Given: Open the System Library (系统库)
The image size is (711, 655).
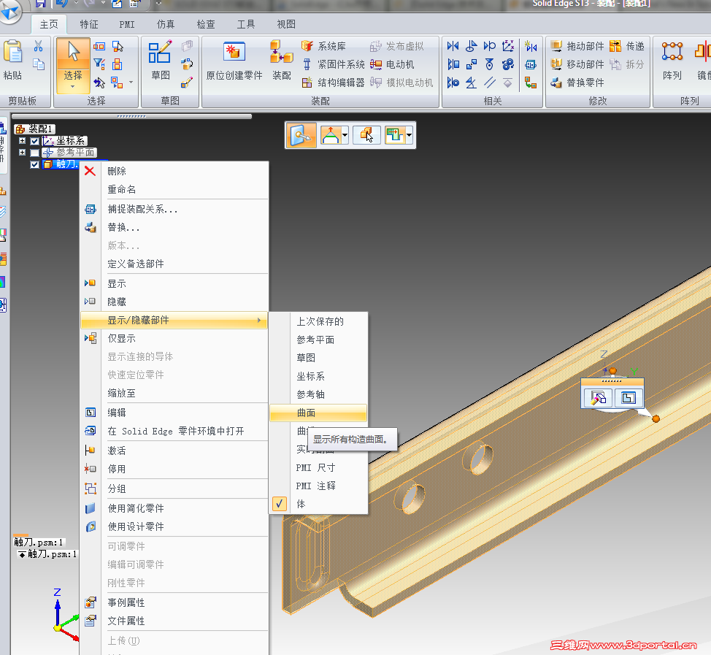Looking at the screenshot, I should click(x=324, y=46).
